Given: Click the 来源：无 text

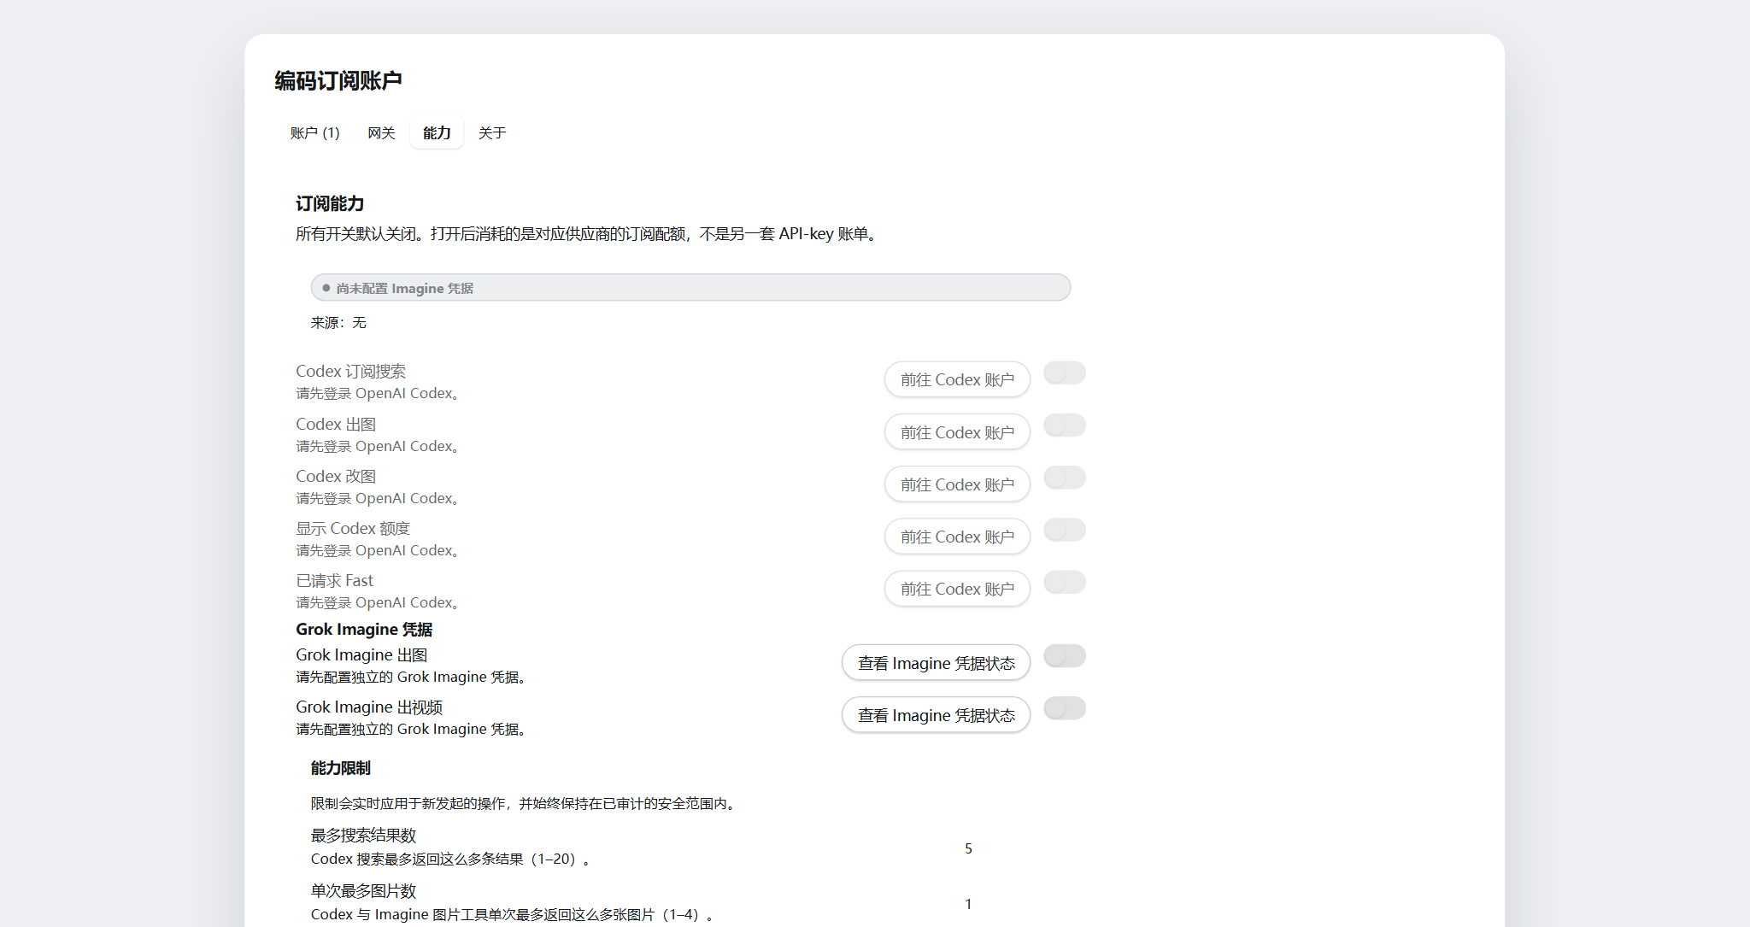Looking at the screenshot, I should pos(338,323).
